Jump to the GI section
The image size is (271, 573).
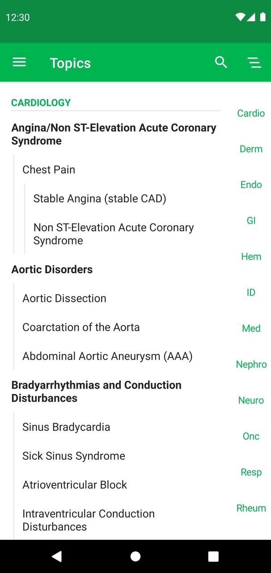click(251, 220)
